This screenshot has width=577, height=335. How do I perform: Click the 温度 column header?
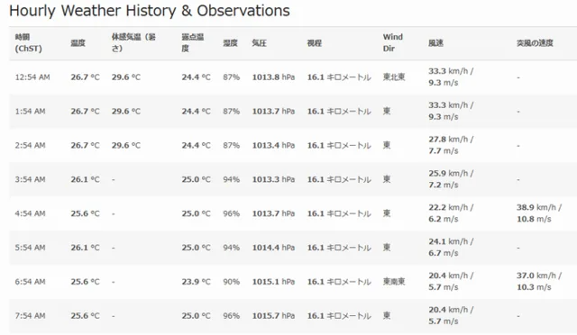pyautogui.click(x=78, y=43)
